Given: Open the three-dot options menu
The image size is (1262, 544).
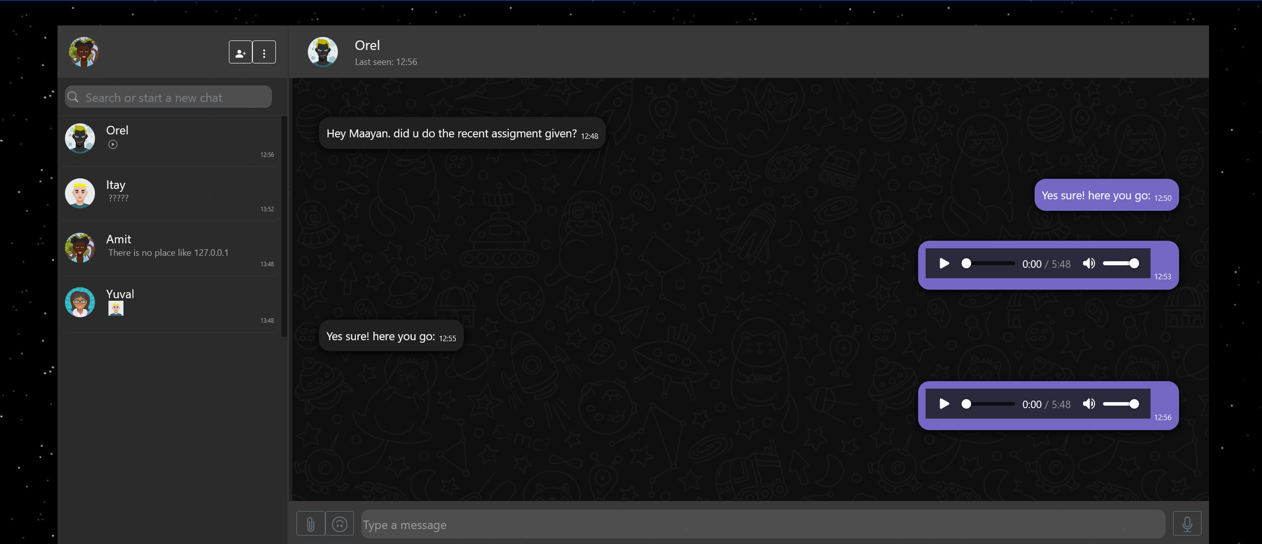Looking at the screenshot, I should click(x=264, y=52).
